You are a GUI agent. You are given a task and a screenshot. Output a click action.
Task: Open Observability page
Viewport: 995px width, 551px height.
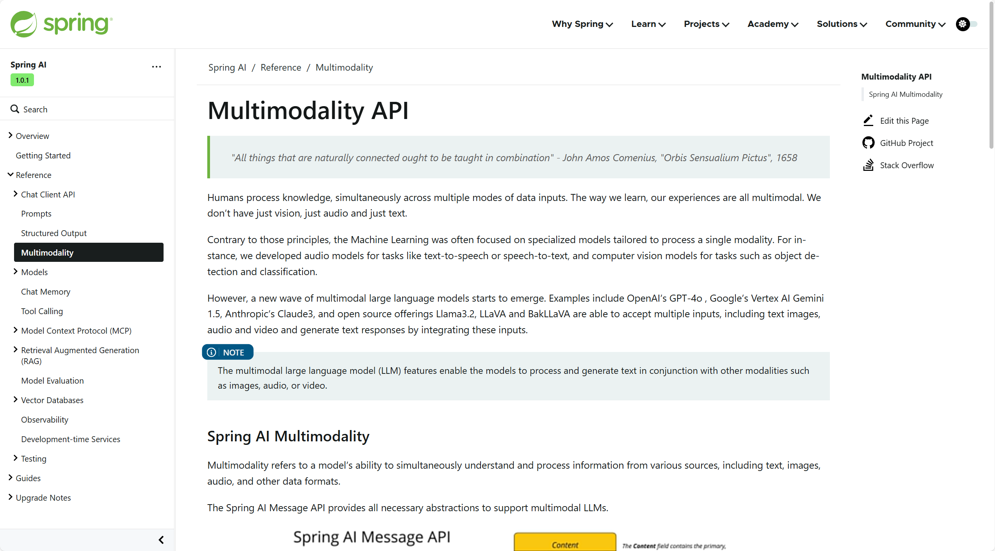[x=45, y=419]
